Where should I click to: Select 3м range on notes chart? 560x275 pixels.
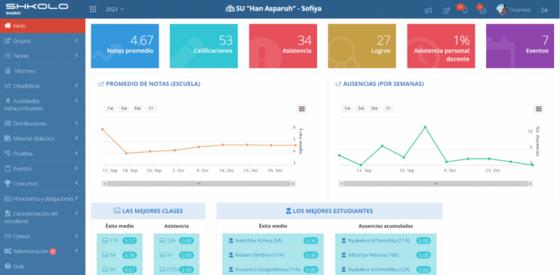123,108
